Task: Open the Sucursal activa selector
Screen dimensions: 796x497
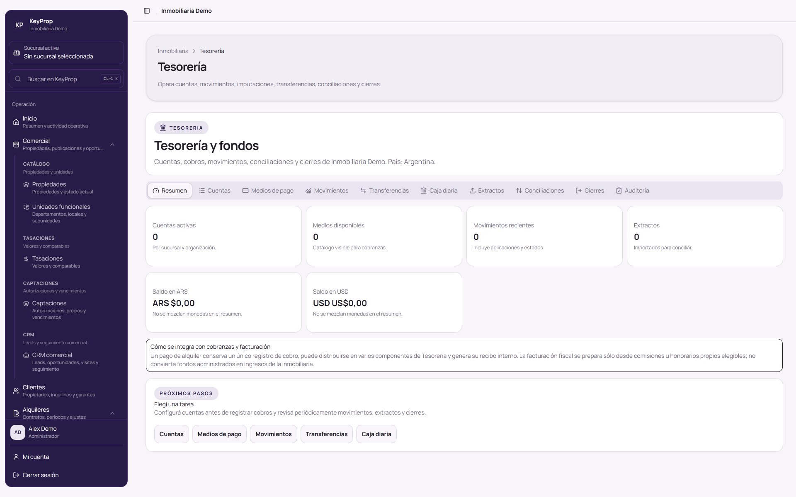Action: coord(66,53)
